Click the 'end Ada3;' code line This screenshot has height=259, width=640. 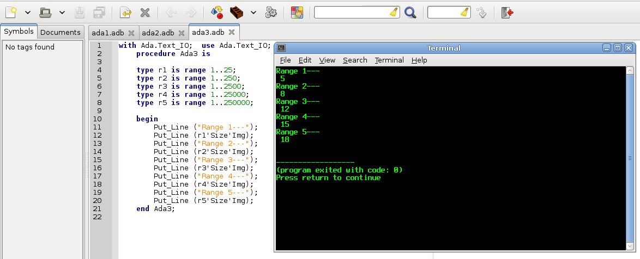[x=155, y=208]
